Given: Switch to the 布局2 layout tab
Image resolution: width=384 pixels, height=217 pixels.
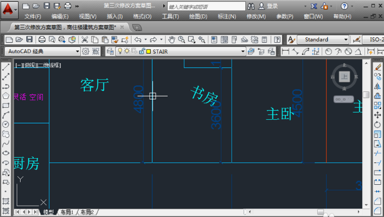Looking at the screenshot, I should pos(87,212).
